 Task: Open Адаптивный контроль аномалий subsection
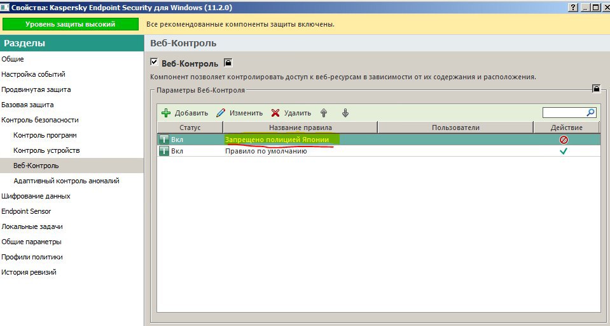66,181
